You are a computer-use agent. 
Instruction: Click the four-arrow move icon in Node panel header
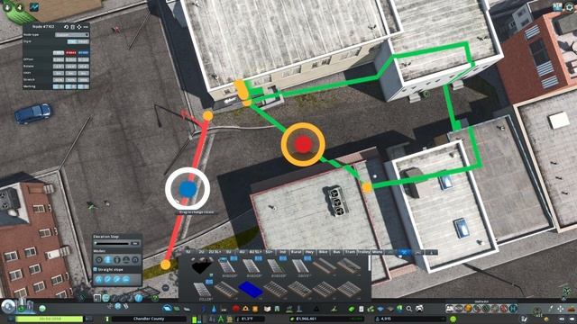[78, 27]
